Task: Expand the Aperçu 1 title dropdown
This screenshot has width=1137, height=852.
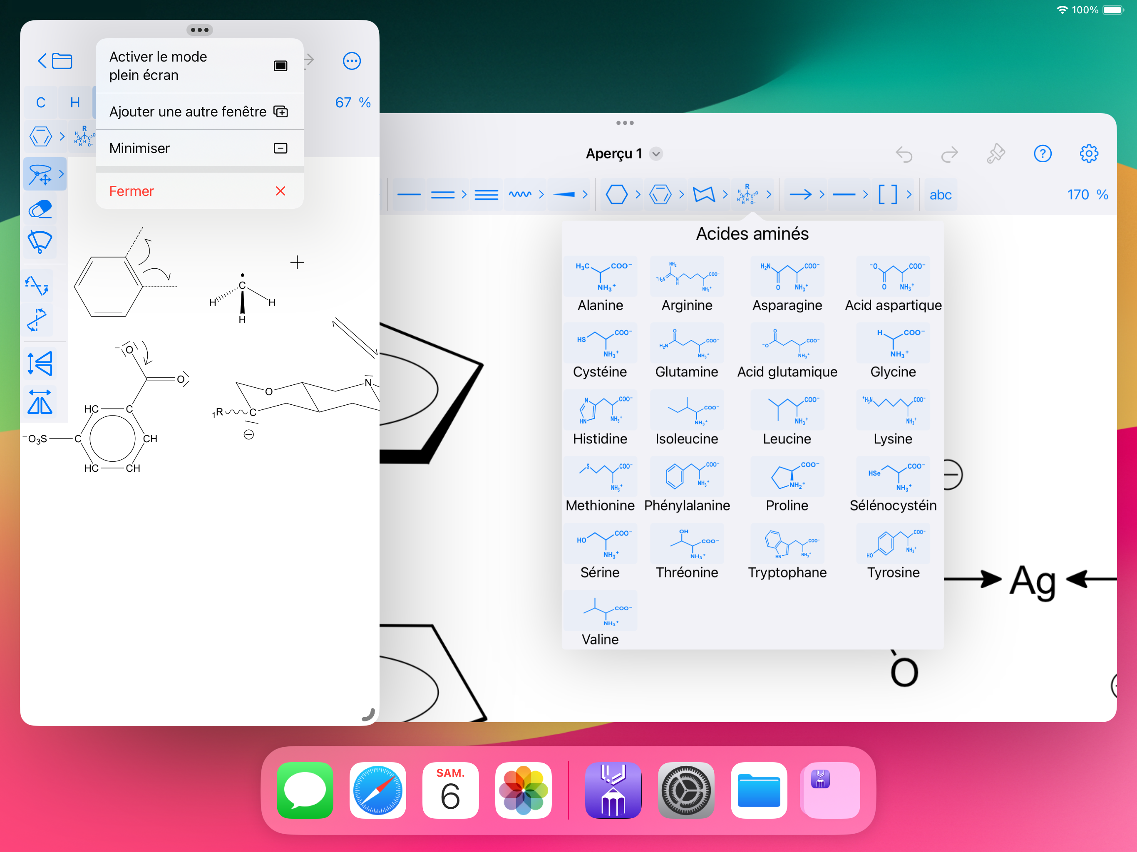Action: click(656, 154)
